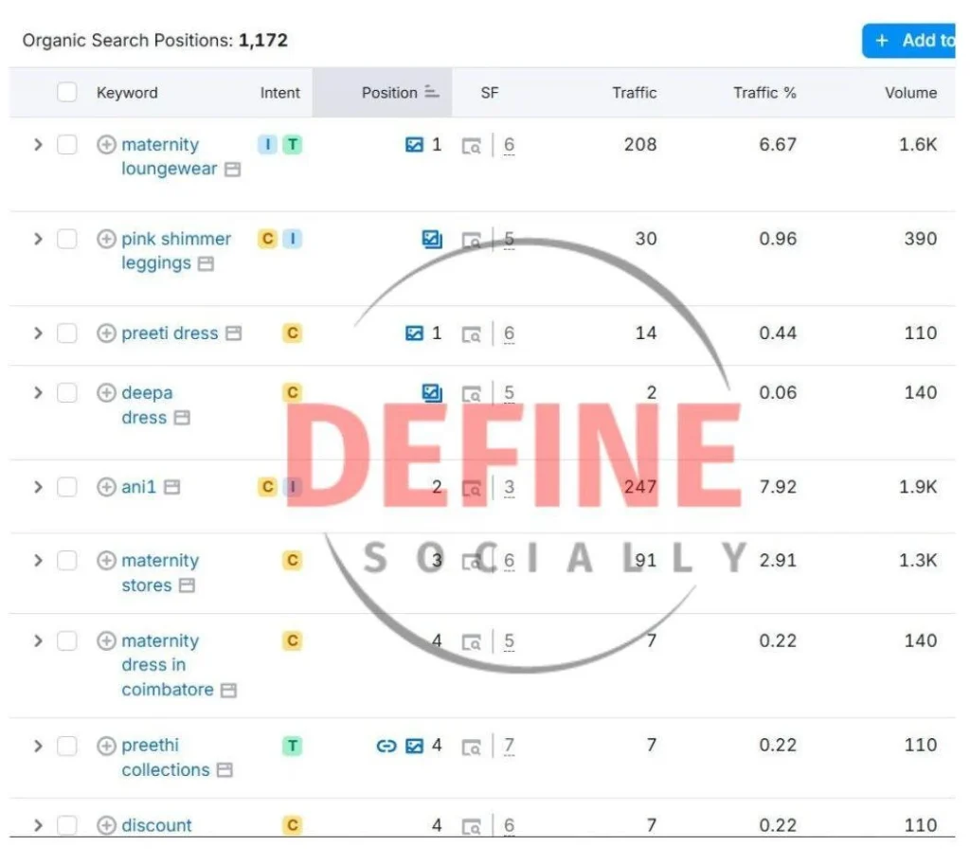Click SF count 7 for preethi collections
The width and height of the screenshot is (970, 864).
[509, 747]
